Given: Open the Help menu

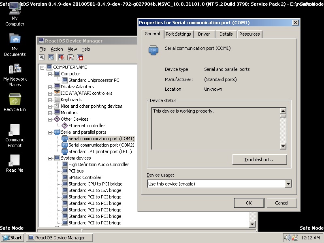Looking at the screenshot, I should (85, 49).
